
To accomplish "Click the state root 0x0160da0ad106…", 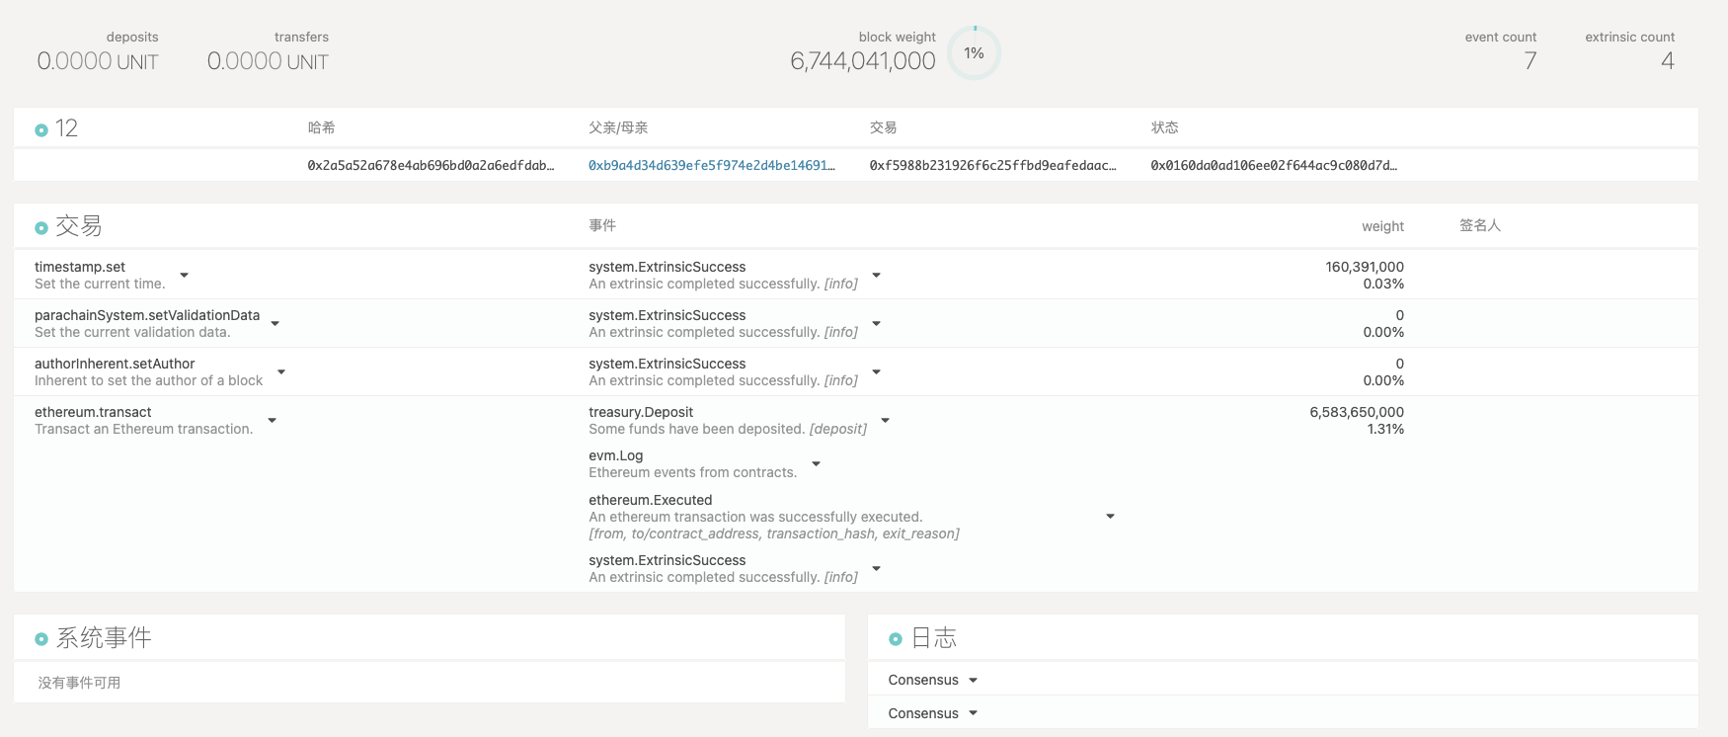I will [1274, 166].
